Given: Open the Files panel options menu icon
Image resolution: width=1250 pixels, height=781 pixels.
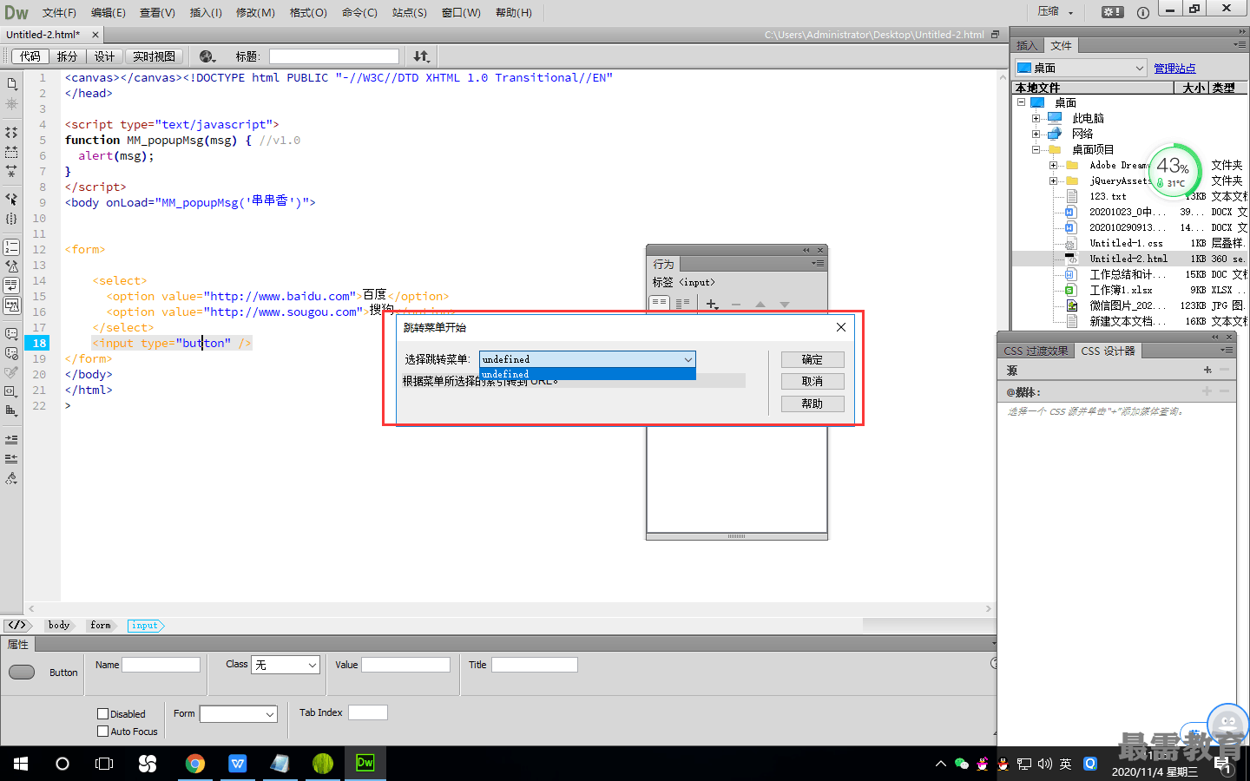Looking at the screenshot, I should click(1240, 43).
